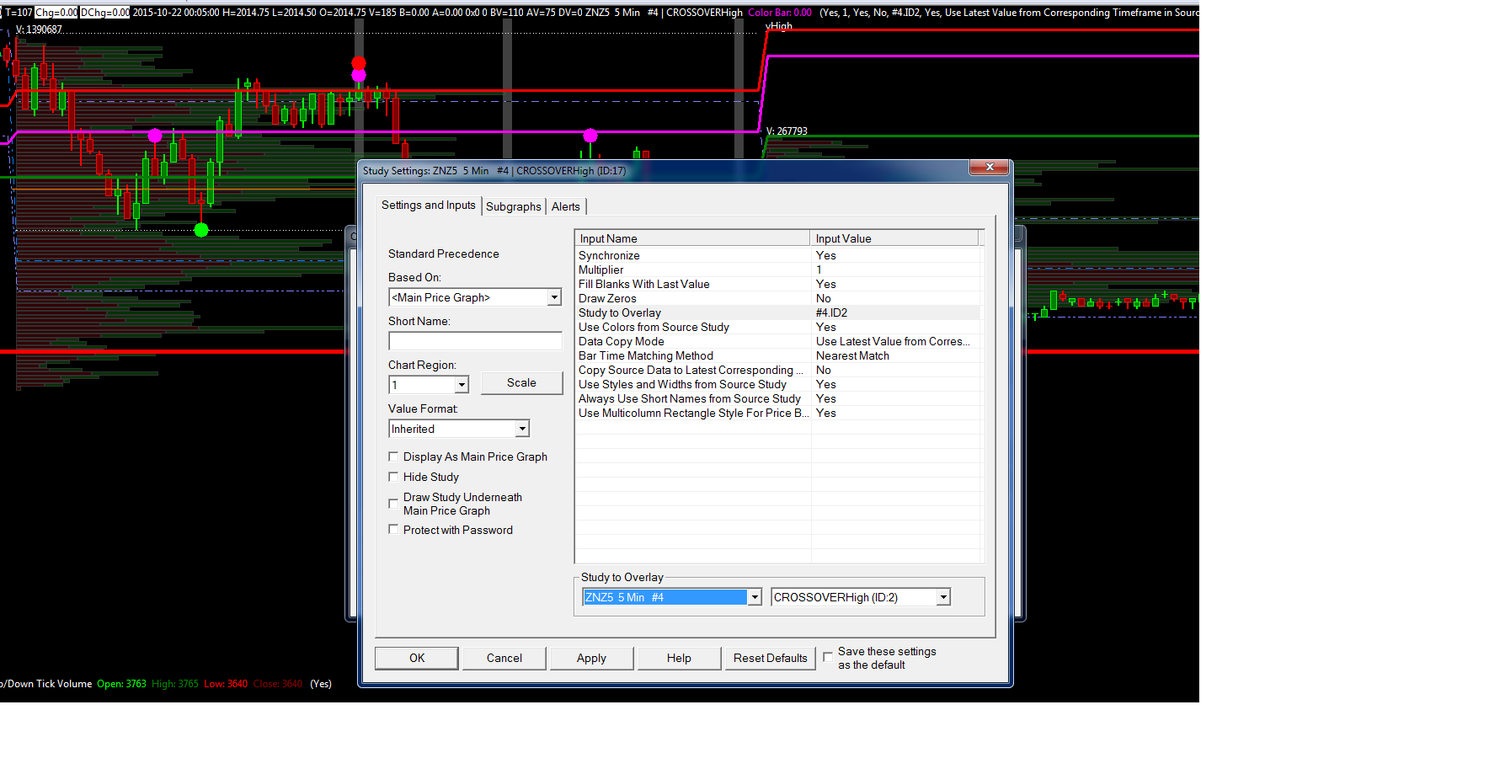Screen dimensions: 1505x758
Task: Open the CROSSOVERHigh (ID:2) study dropdown
Action: 943,597
